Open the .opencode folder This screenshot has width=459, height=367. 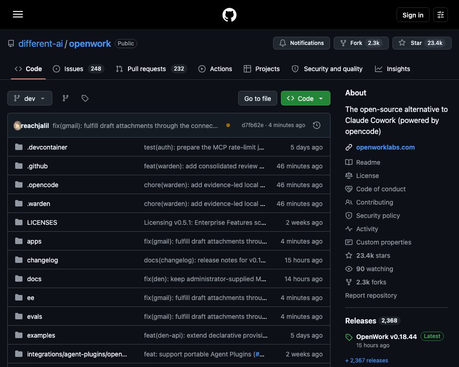click(x=43, y=185)
